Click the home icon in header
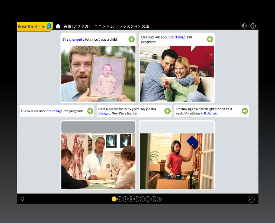Image resolution: width=275 pixels, height=223 pixels. point(58,26)
